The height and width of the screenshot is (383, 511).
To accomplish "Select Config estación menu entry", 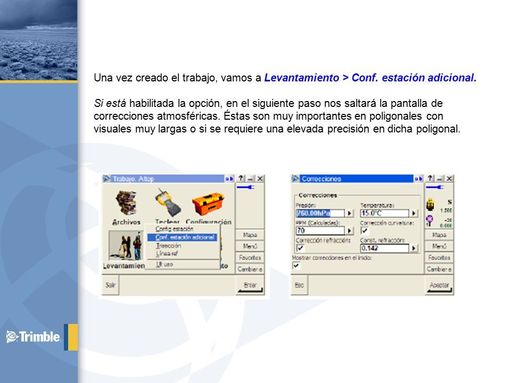I will pos(175,229).
